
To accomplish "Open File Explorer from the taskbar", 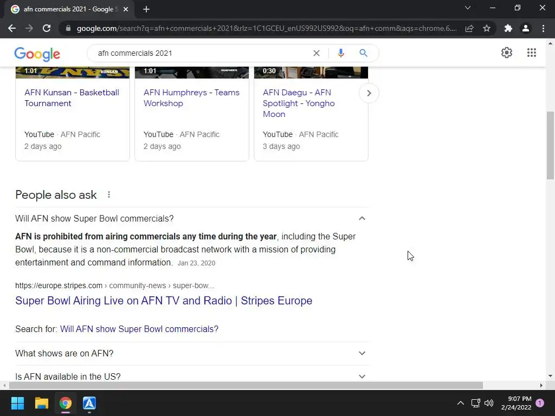I will point(41,403).
